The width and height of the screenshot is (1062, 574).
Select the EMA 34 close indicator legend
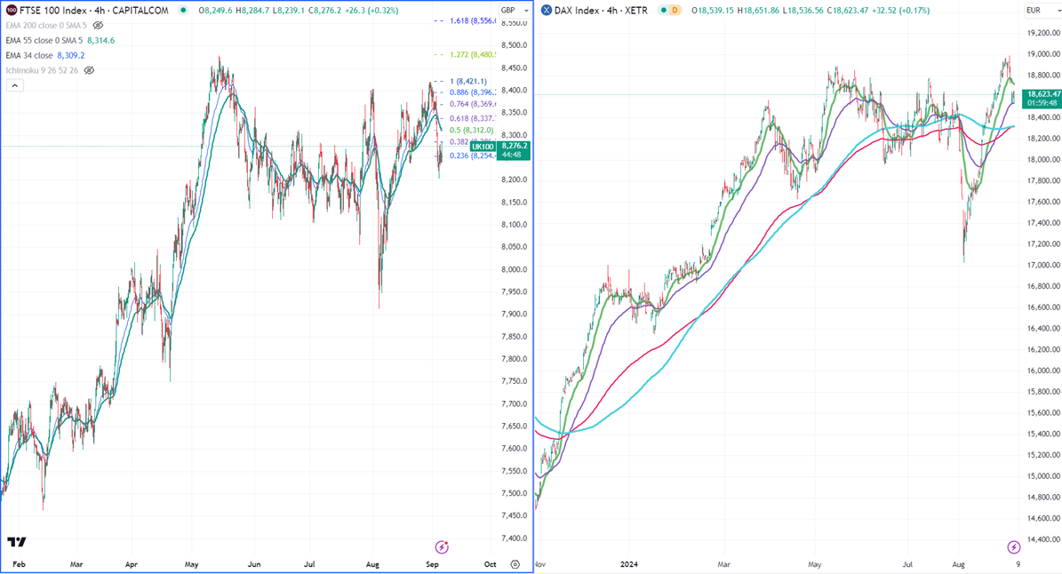[29, 55]
